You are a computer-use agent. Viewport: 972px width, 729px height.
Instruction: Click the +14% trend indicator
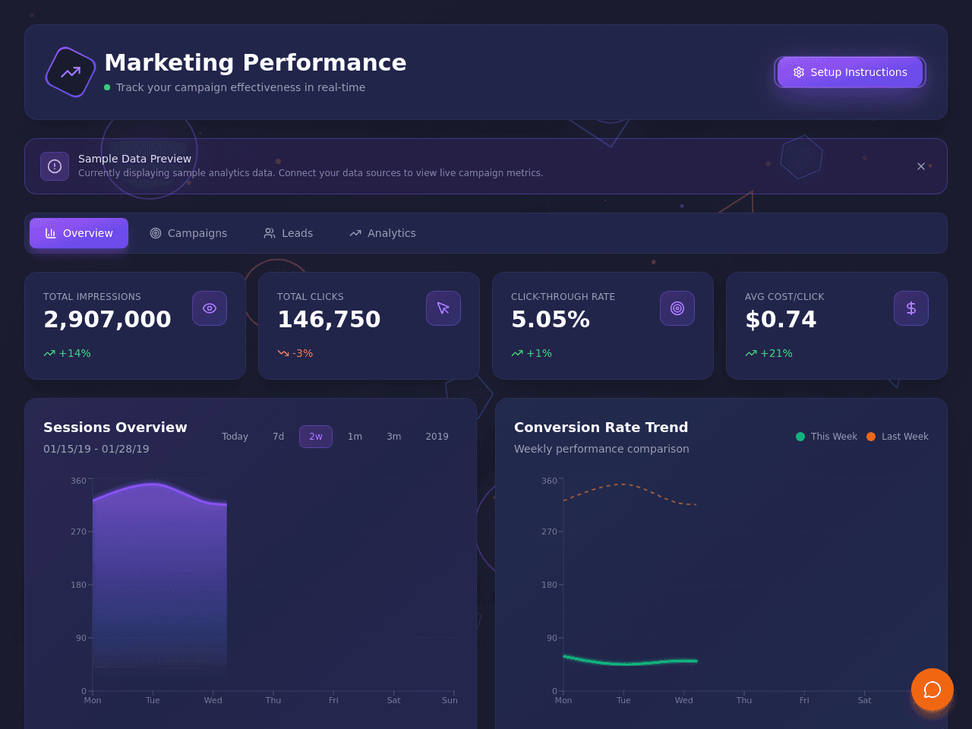68,353
